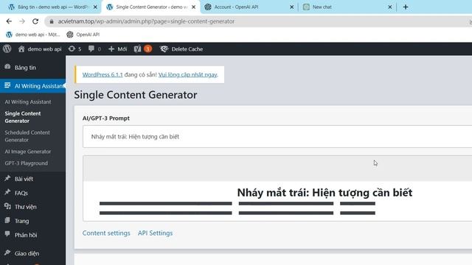Click the Bài viết pin icon
The width and height of the screenshot is (472, 265).
click(7, 178)
